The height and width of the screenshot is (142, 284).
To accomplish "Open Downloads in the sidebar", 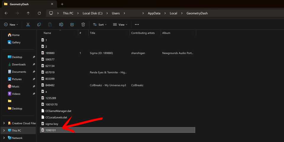I will pyautogui.click(x=19, y=64).
